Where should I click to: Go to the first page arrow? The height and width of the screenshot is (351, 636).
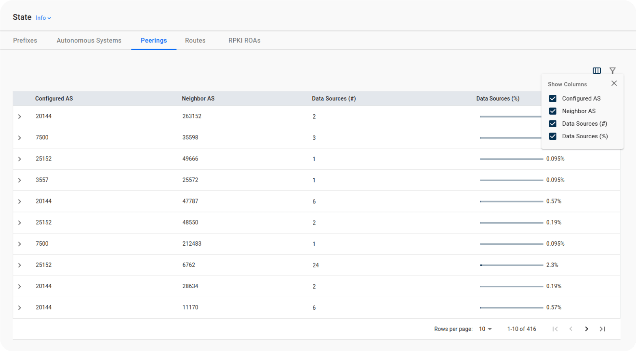(x=555, y=329)
